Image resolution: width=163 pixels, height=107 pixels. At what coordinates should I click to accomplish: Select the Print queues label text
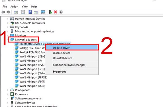23,90
